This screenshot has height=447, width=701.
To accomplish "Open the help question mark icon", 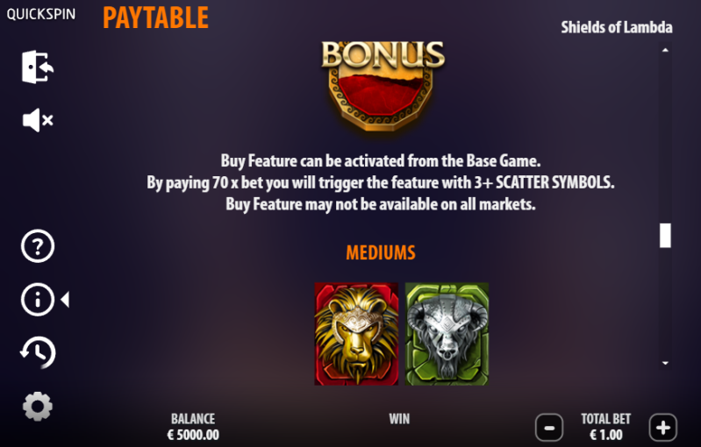I will pyautogui.click(x=38, y=246).
